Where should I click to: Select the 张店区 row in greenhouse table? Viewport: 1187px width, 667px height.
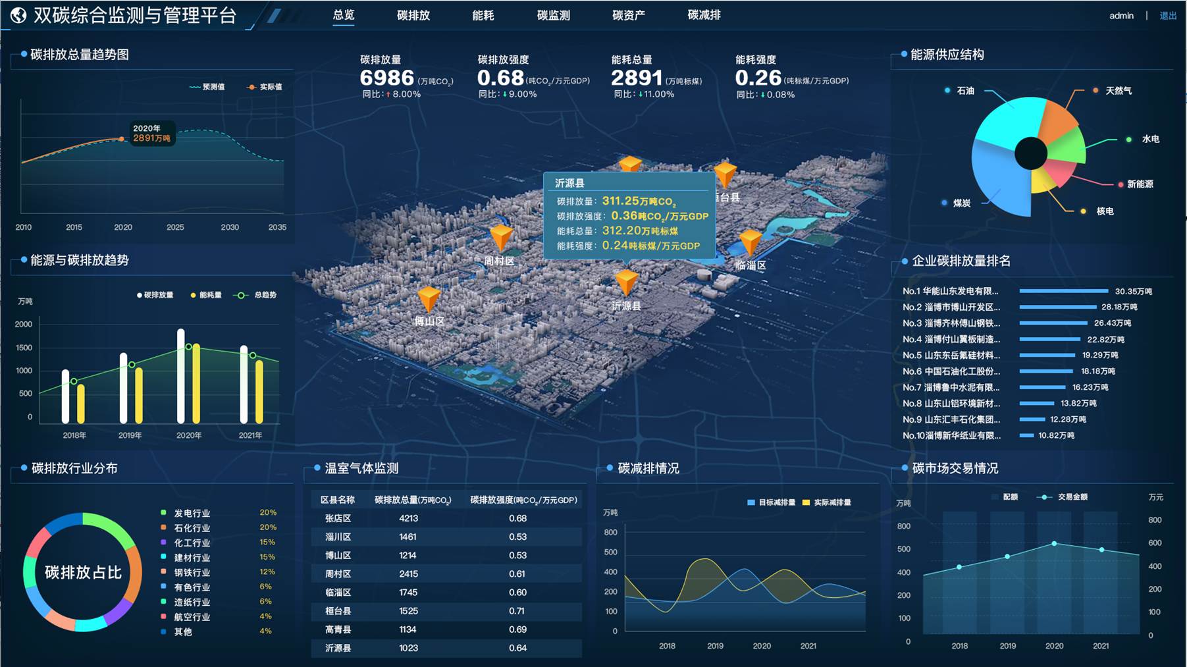coord(446,518)
